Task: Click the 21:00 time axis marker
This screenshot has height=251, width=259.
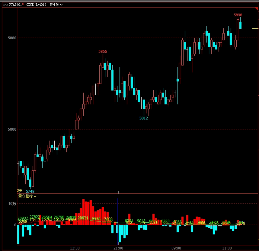Action: [x=118, y=248]
